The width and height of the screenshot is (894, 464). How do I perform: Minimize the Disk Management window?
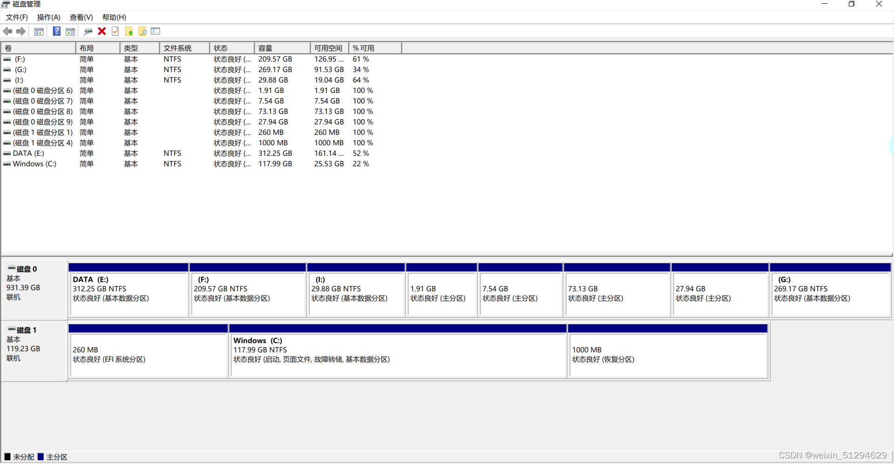click(x=825, y=4)
